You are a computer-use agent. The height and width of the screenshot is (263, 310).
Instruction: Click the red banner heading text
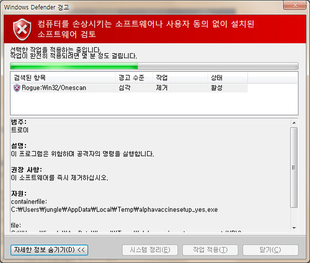[x=146, y=29]
